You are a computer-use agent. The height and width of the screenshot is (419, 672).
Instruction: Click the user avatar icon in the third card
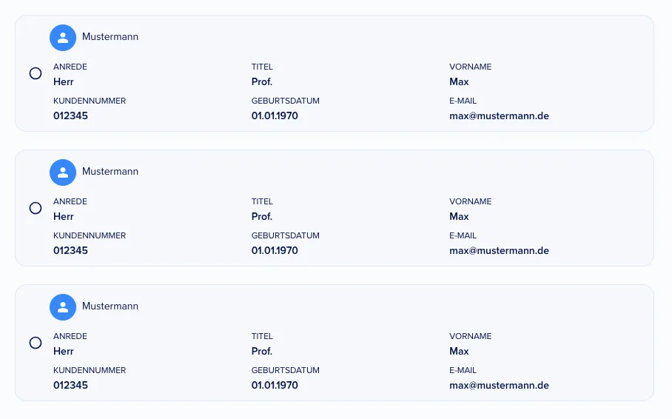click(x=63, y=307)
